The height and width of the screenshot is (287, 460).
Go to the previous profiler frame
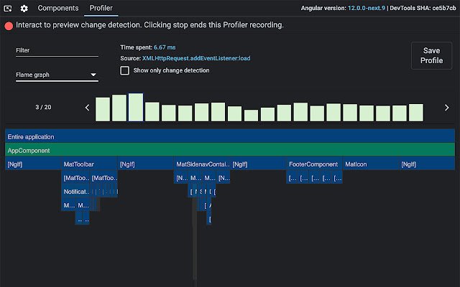pos(88,108)
